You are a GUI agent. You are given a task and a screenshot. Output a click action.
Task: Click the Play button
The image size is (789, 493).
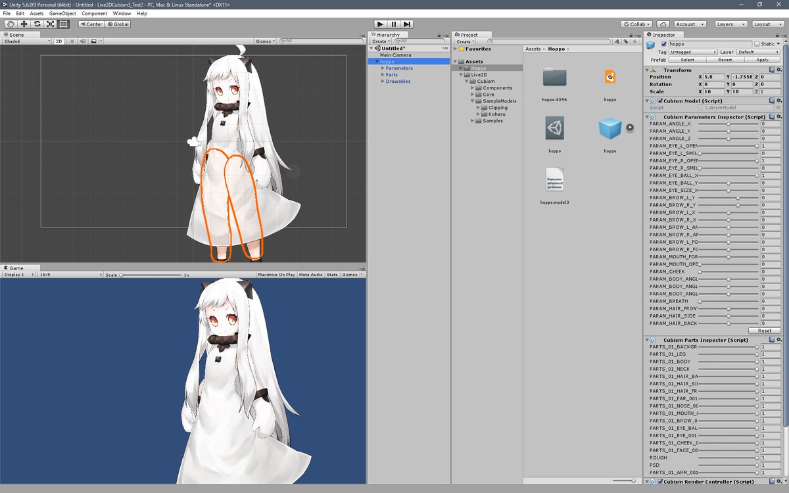coord(379,24)
